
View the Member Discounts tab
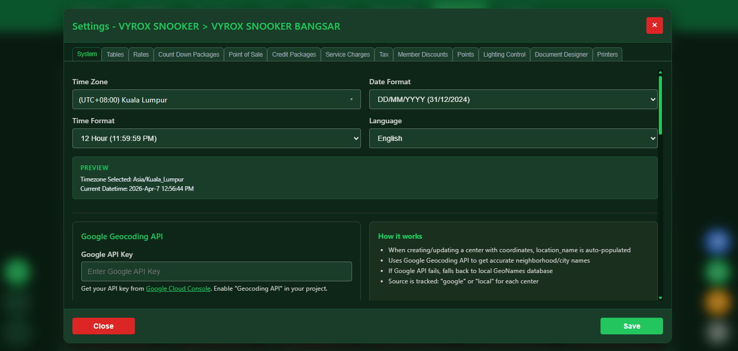tap(422, 54)
